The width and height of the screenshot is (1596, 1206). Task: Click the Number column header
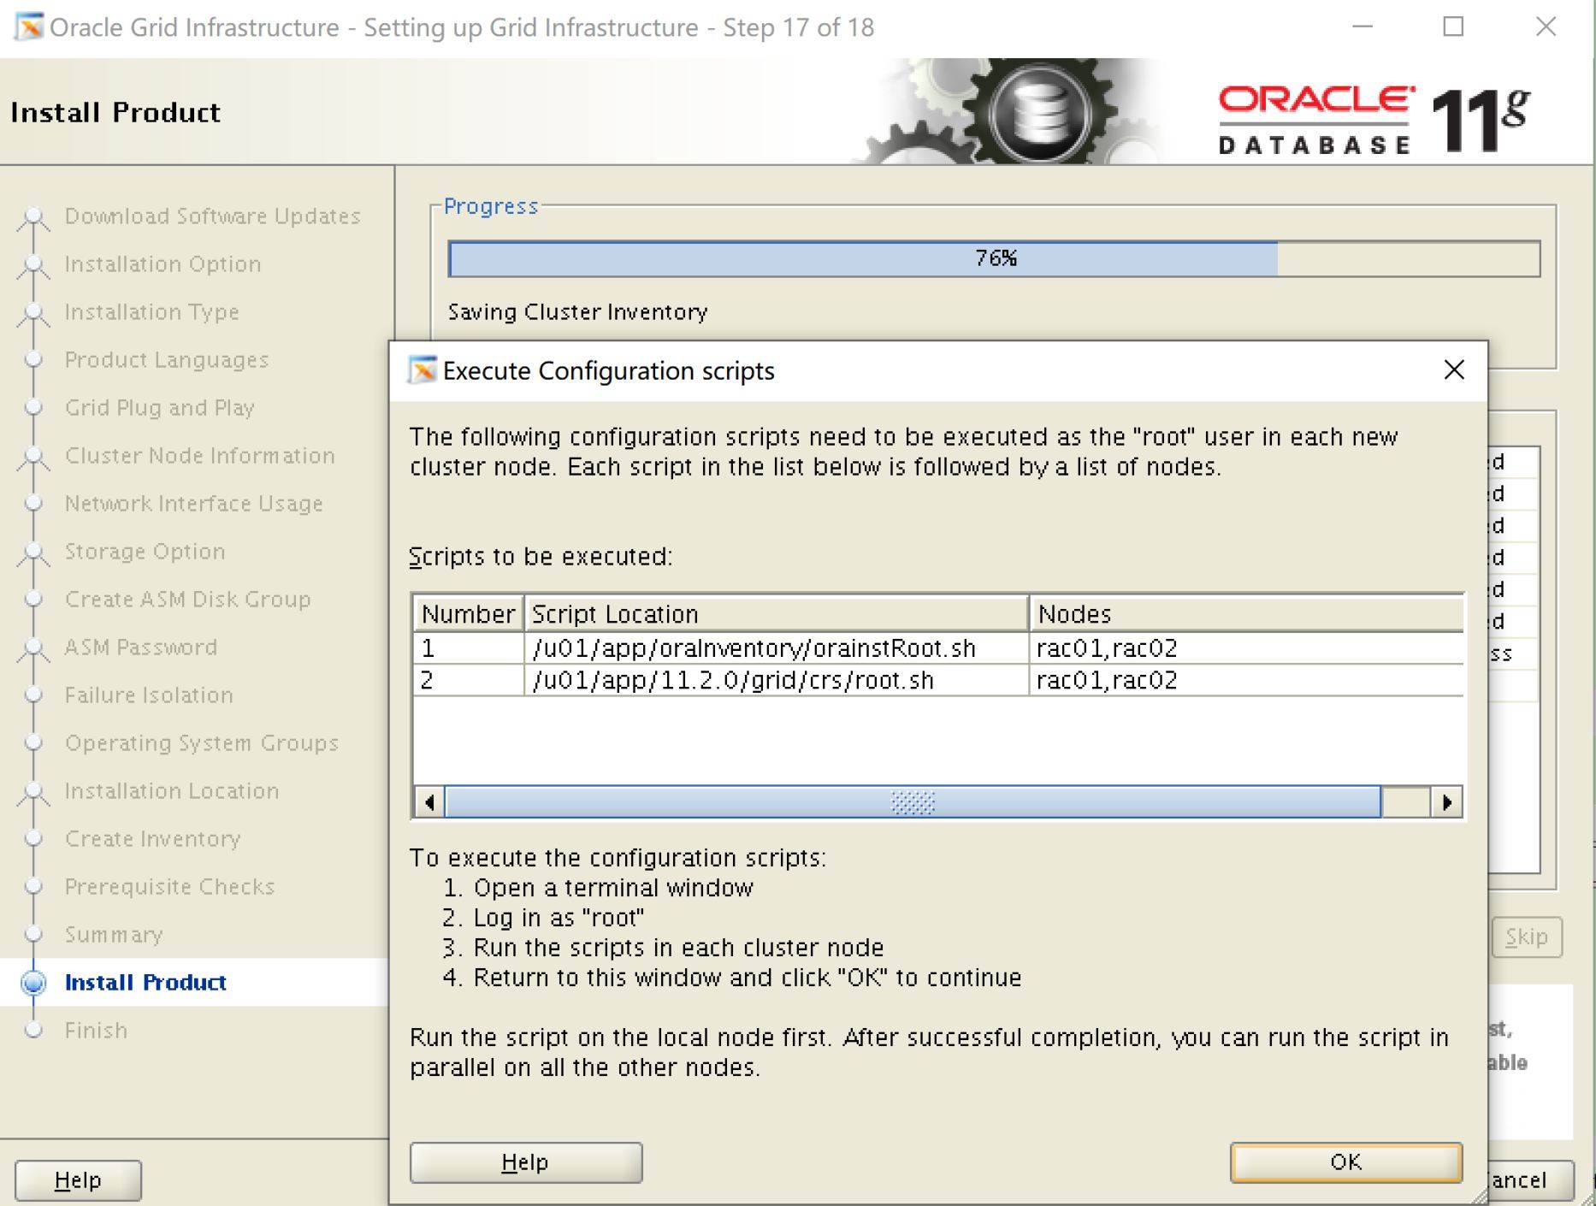[468, 614]
